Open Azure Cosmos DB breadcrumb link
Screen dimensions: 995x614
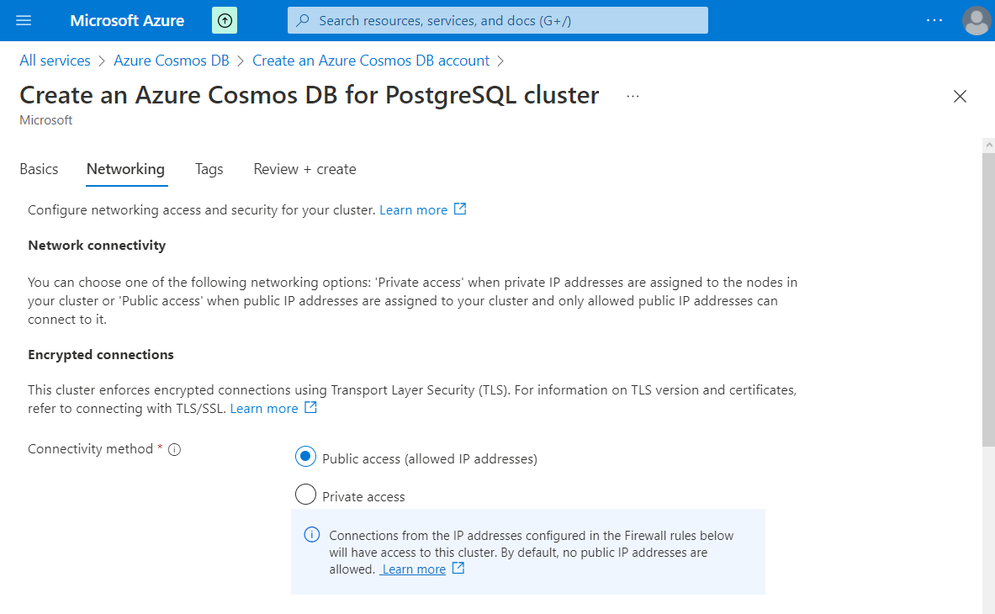coord(172,61)
